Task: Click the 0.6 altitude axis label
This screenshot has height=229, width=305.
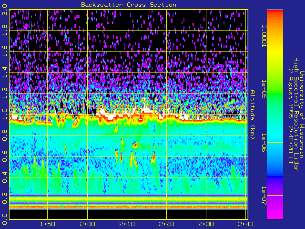Action: pyautogui.click(x=4, y=156)
